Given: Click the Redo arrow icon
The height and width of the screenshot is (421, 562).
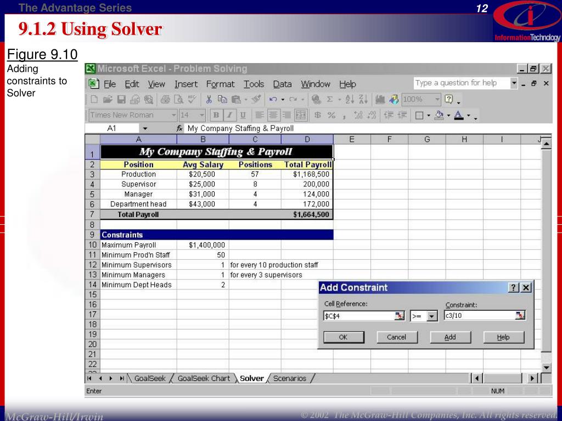Looking at the screenshot, I should tap(293, 100).
